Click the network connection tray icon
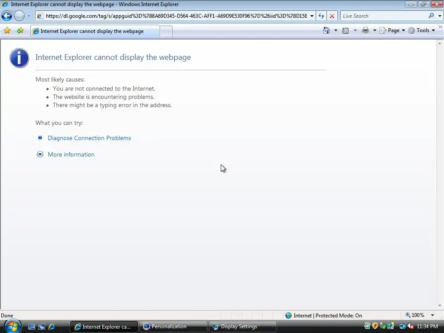The width and height of the screenshot is (444, 333). pos(402,326)
